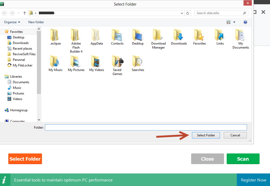Click the info icon in bottom banner
Viewport: 270px width, 186px height.
pyautogui.click(x=4, y=180)
